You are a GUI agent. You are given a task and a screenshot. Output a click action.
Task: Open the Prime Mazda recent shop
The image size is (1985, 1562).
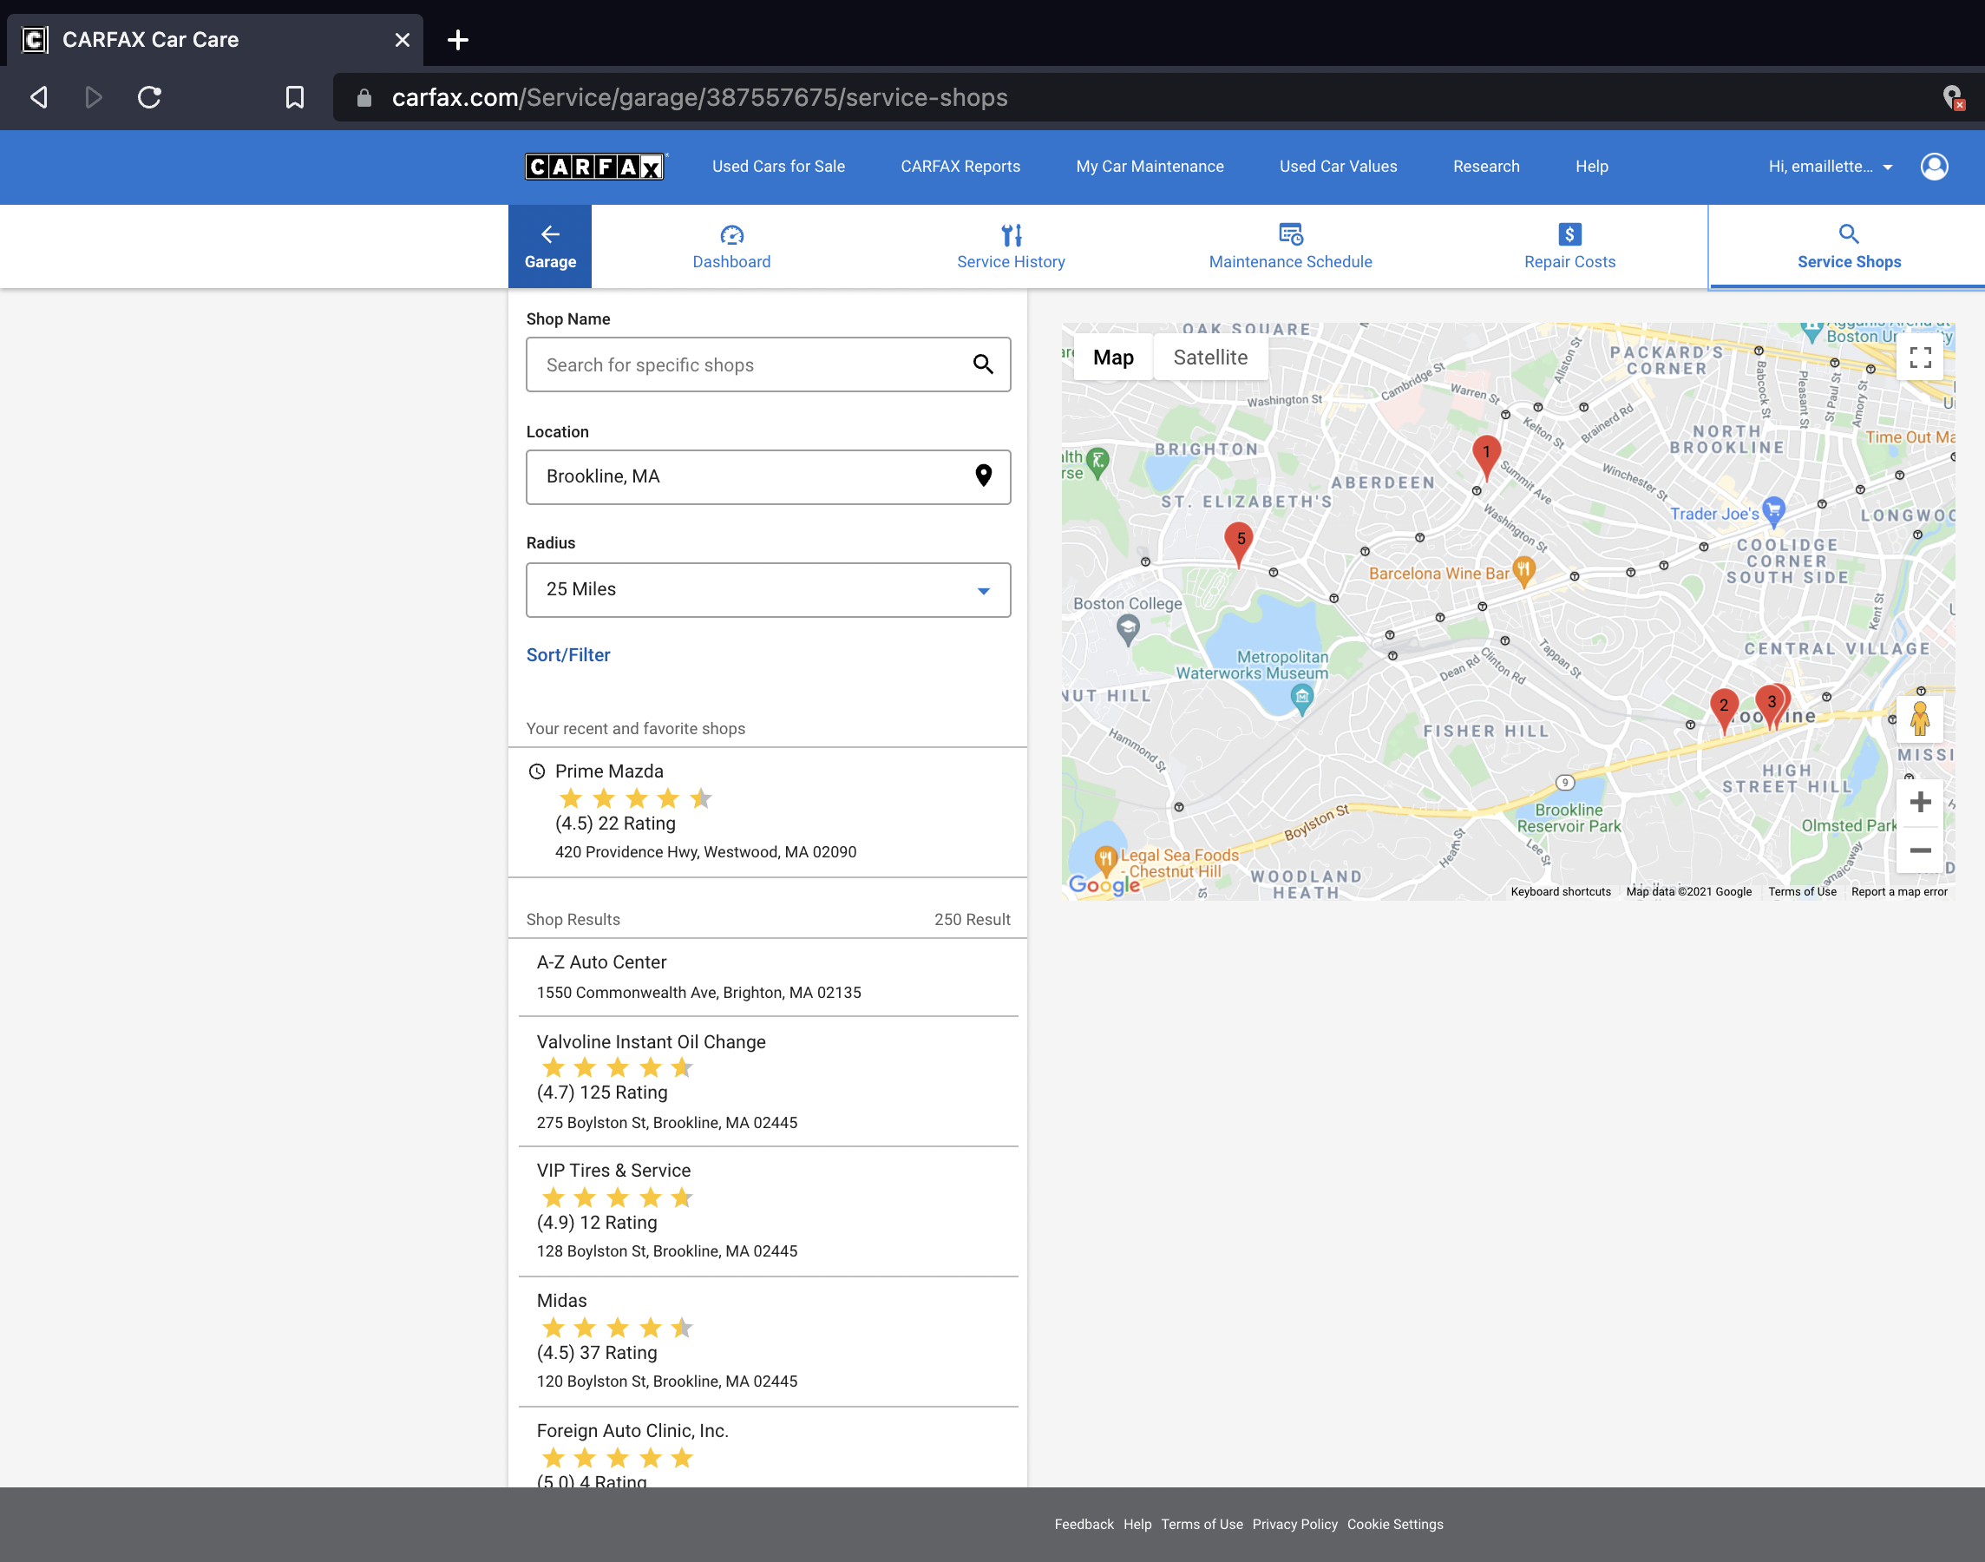(768, 812)
